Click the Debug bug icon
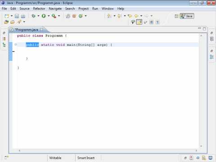 pos(33,16)
